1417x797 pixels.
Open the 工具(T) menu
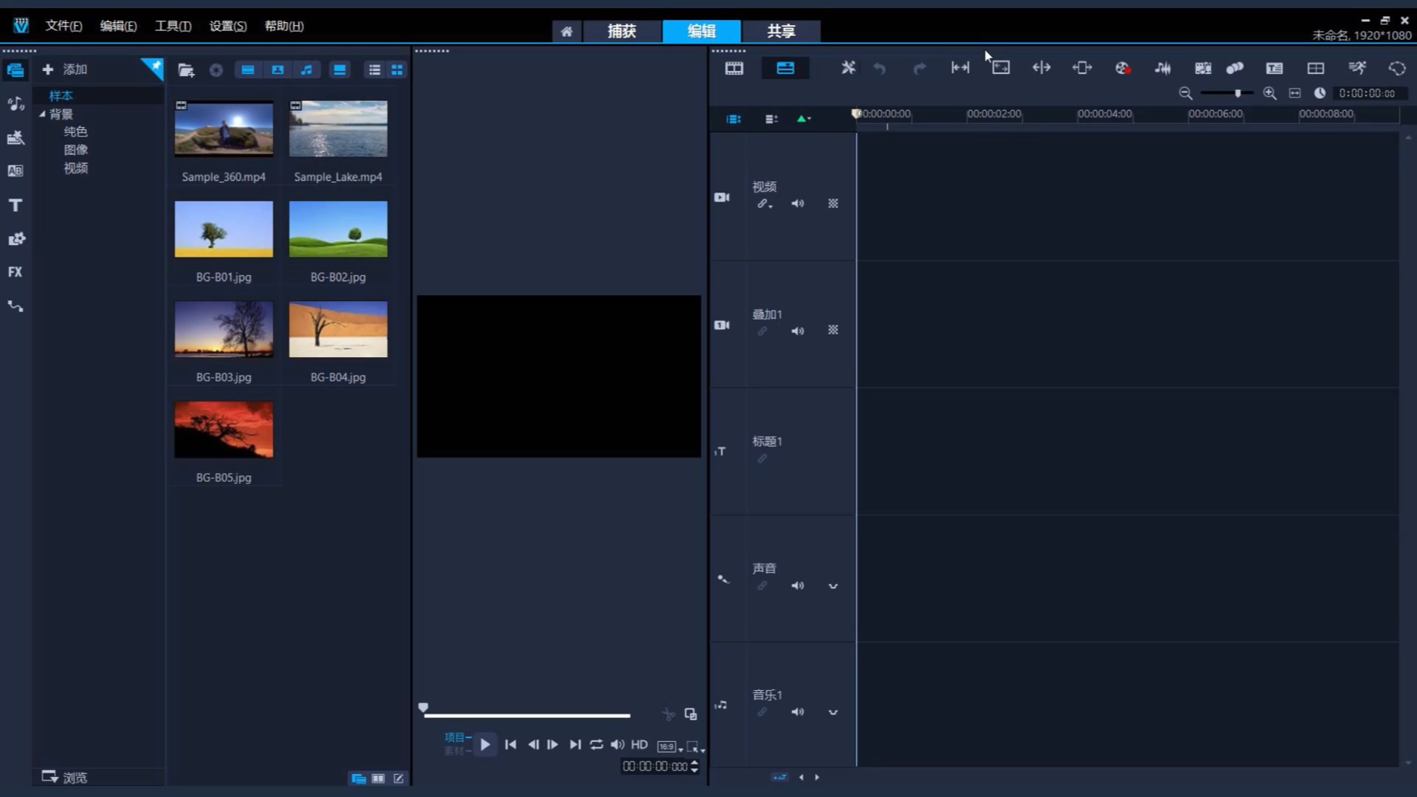pyautogui.click(x=173, y=26)
